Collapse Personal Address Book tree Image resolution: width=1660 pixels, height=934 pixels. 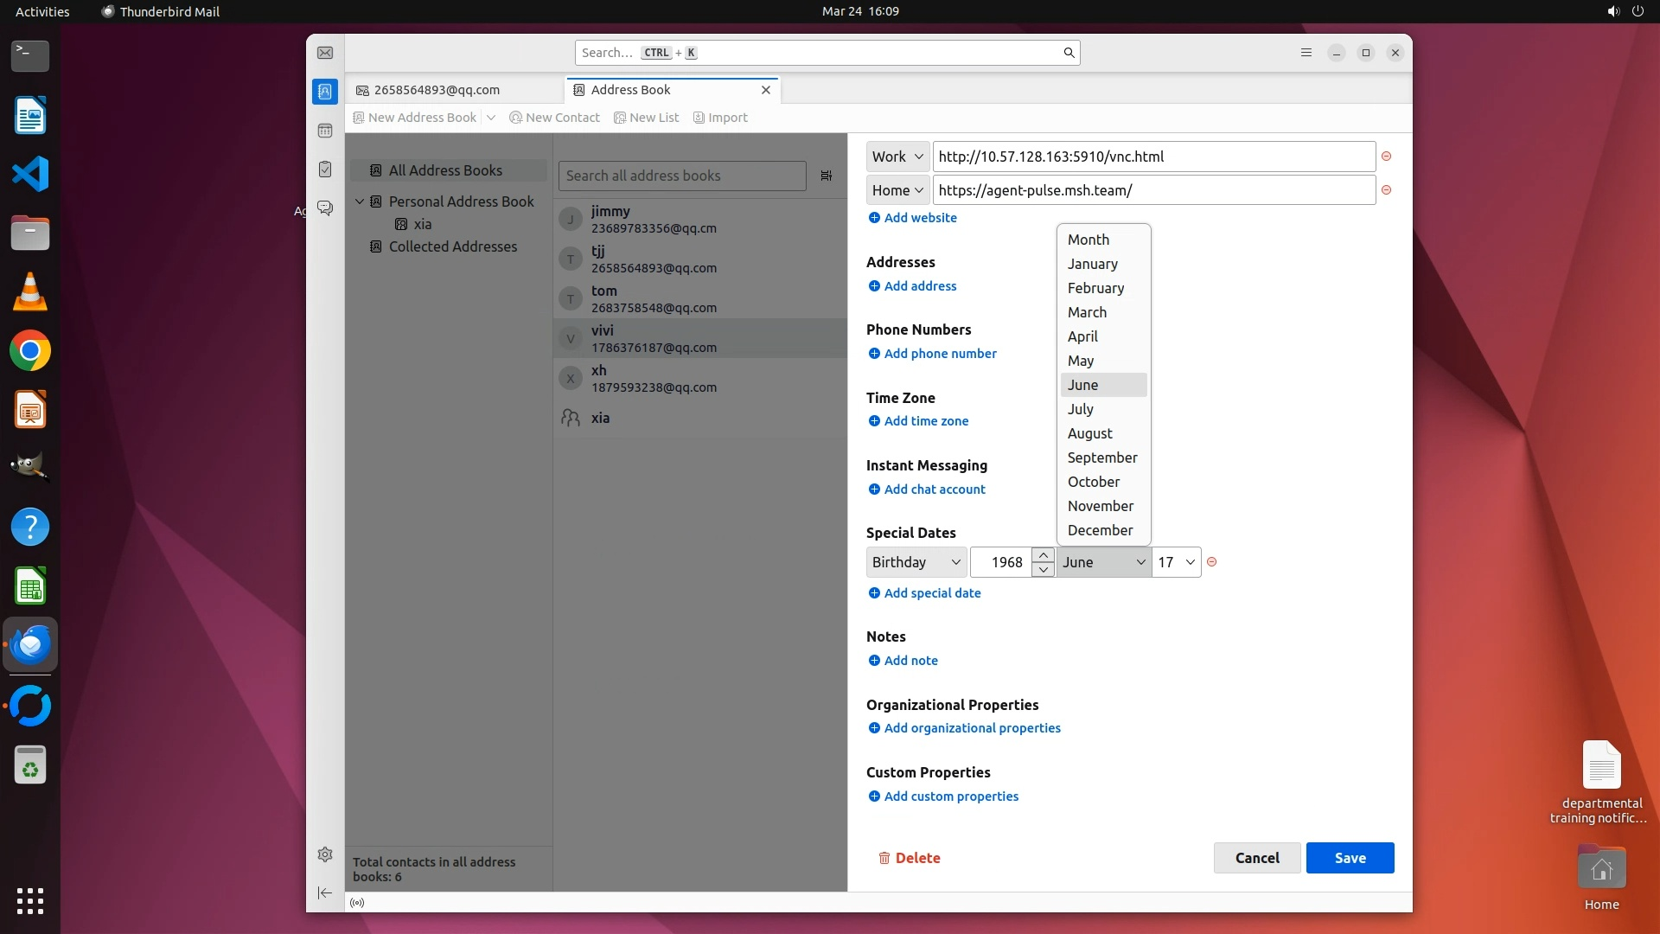coord(360,202)
